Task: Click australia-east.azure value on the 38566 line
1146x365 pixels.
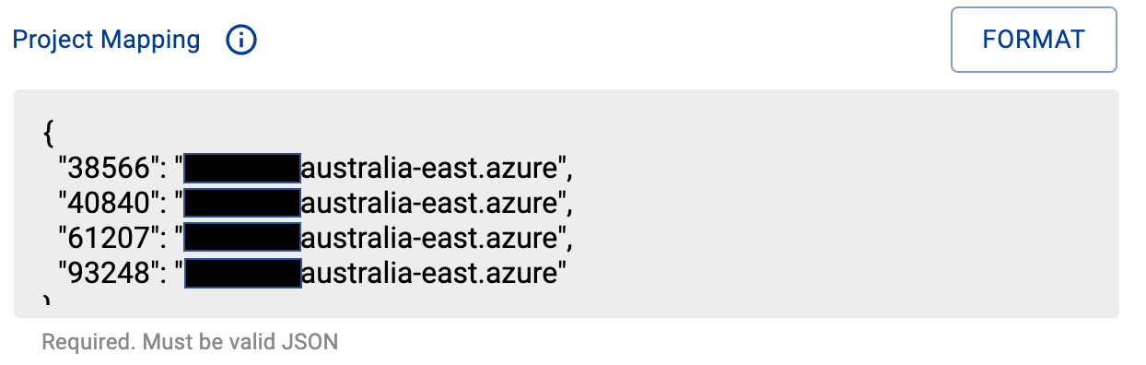Action: point(428,169)
